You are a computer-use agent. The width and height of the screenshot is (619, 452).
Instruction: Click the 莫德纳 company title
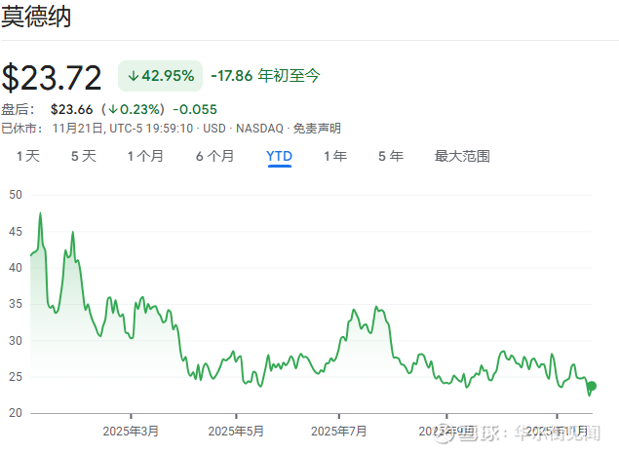(36, 17)
